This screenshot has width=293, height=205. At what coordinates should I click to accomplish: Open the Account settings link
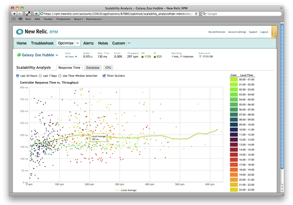tap(237, 32)
